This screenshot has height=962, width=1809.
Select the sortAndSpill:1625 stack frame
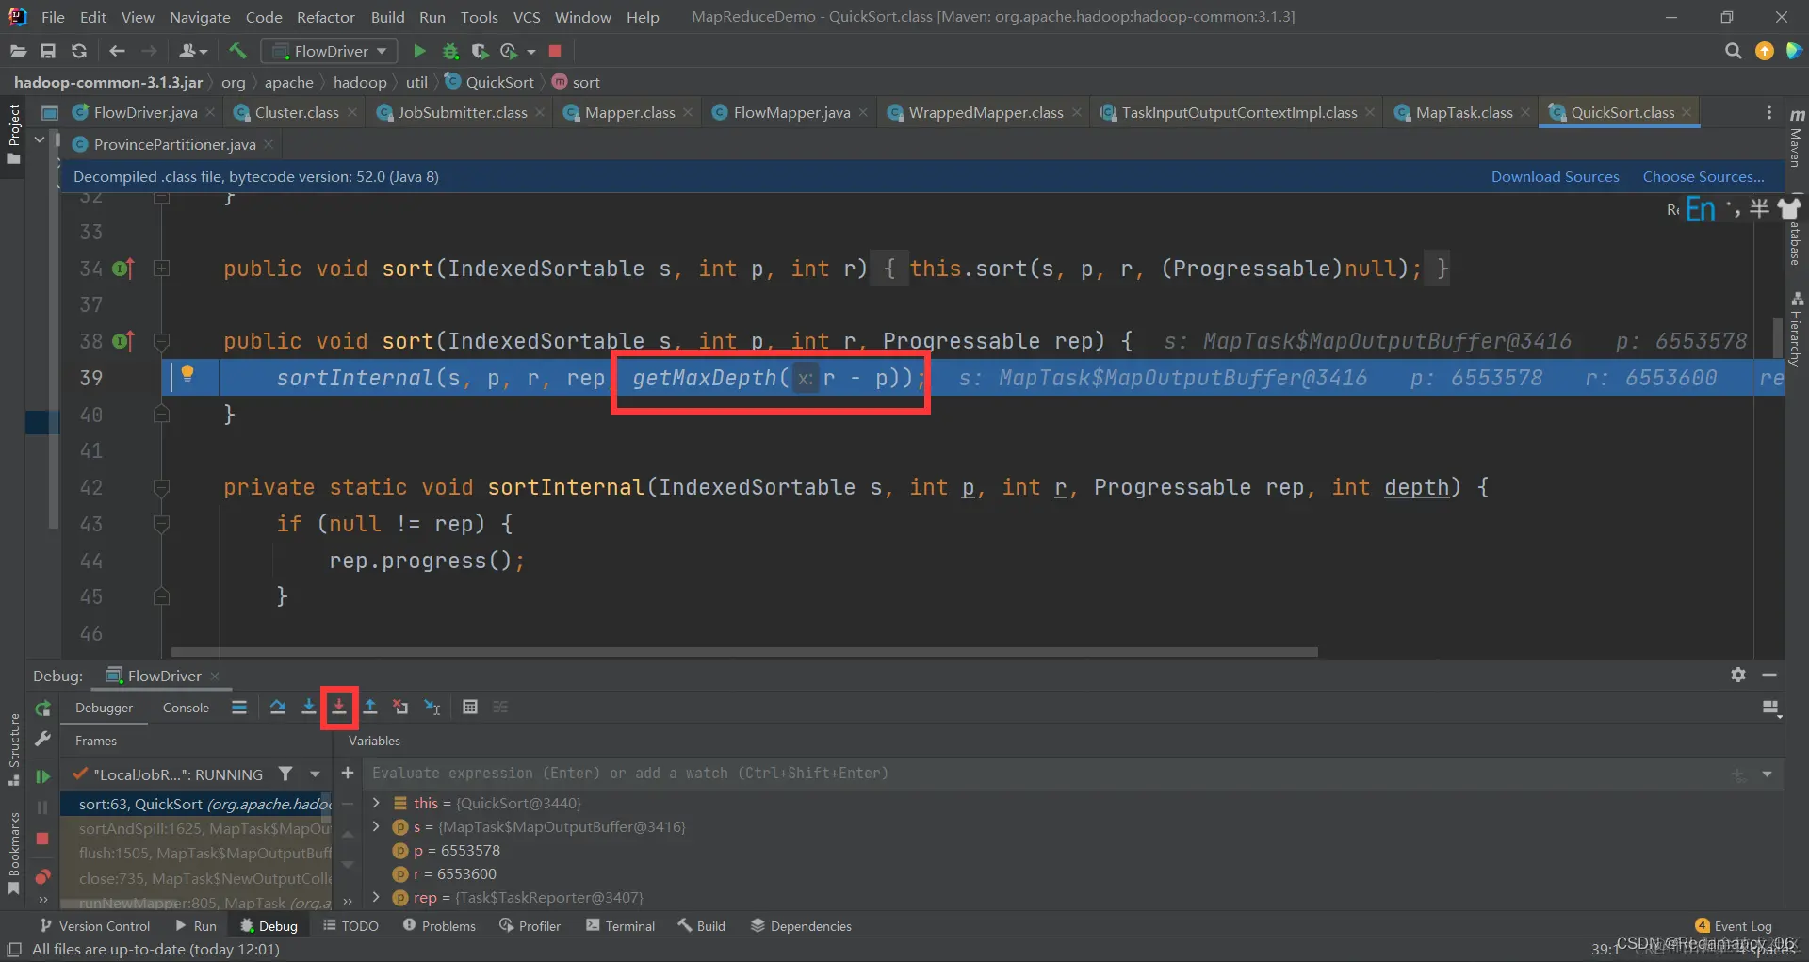[196, 828]
